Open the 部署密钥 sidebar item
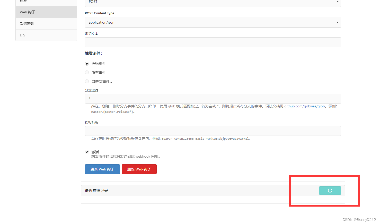 (x=46, y=24)
